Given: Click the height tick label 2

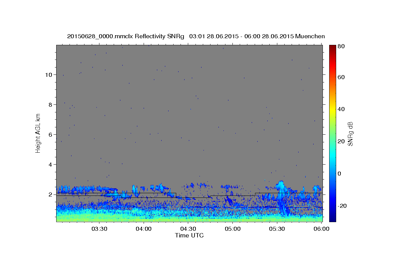Looking at the screenshot, I should [50, 194].
